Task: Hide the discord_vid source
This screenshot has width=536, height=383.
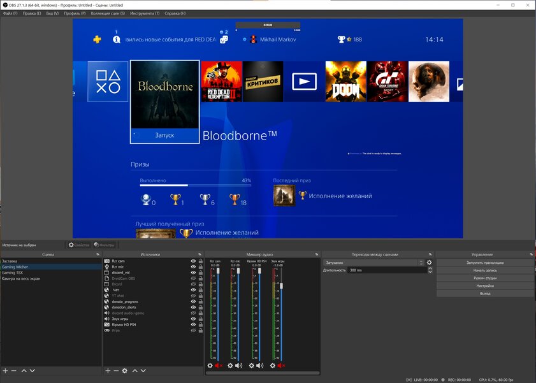Action: (x=193, y=273)
